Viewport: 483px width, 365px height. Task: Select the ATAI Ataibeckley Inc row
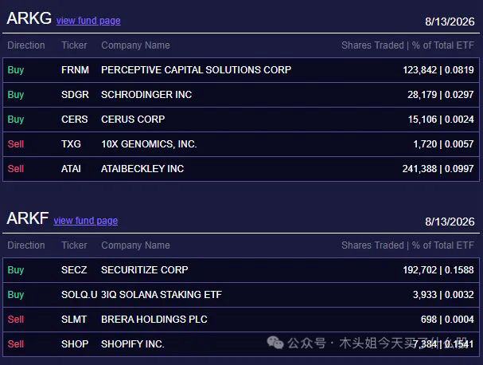pos(241,169)
